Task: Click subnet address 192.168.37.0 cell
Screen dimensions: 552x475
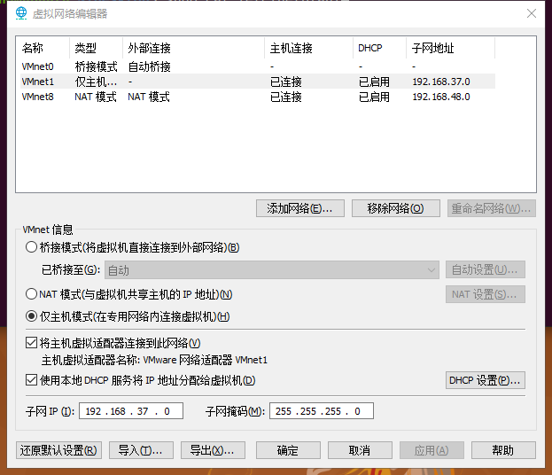Action: pyautogui.click(x=441, y=82)
